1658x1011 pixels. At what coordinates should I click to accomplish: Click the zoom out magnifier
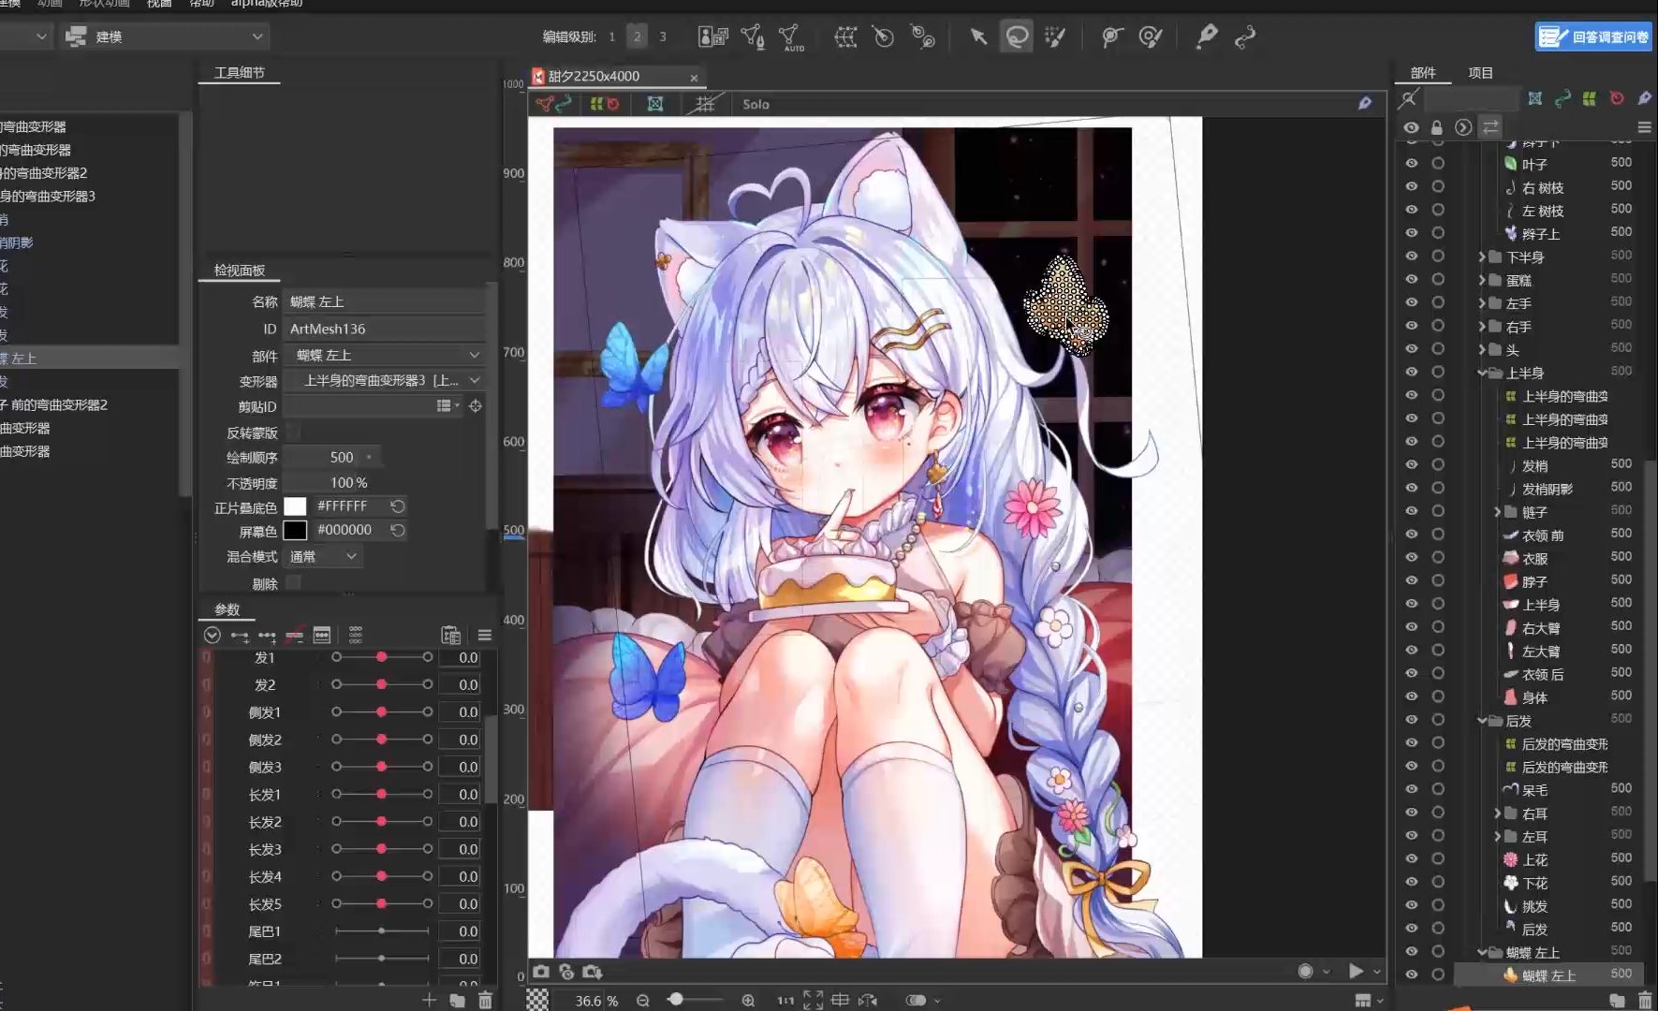[x=643, y=1000]
